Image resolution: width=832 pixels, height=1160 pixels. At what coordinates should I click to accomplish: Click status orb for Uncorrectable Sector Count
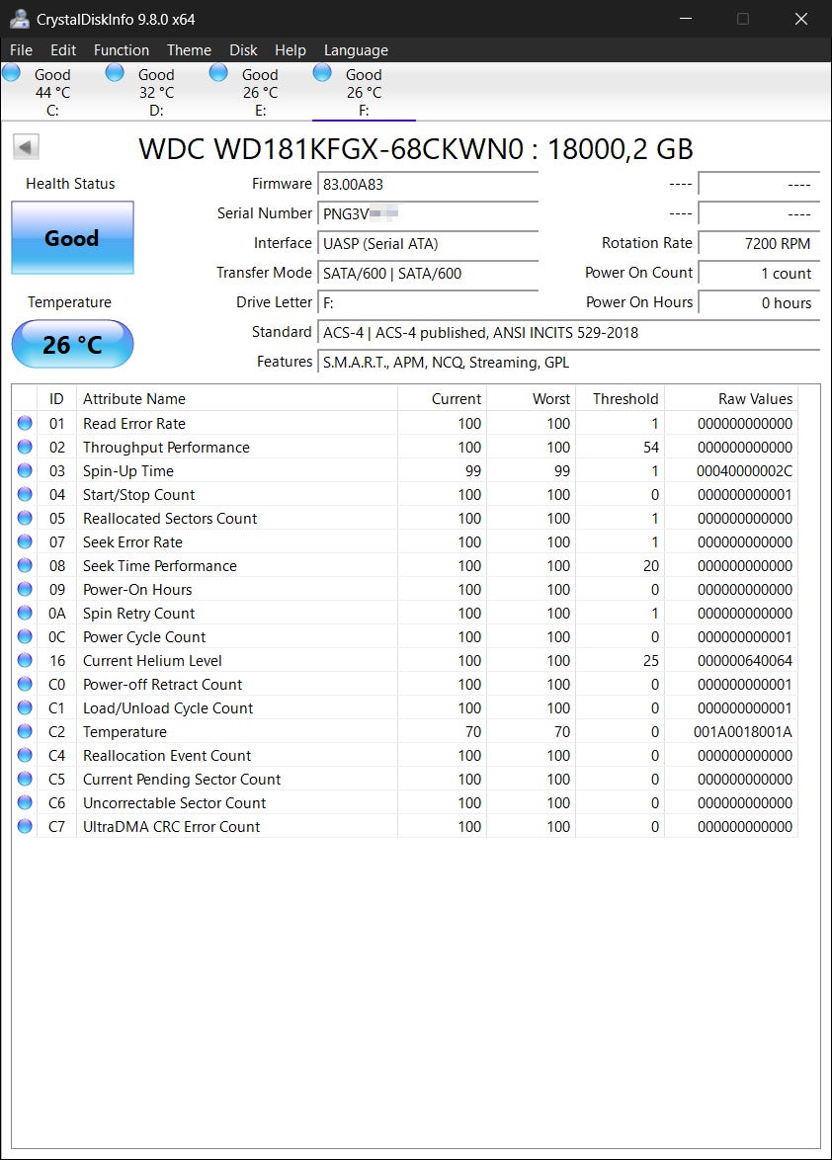coord(25,802)
